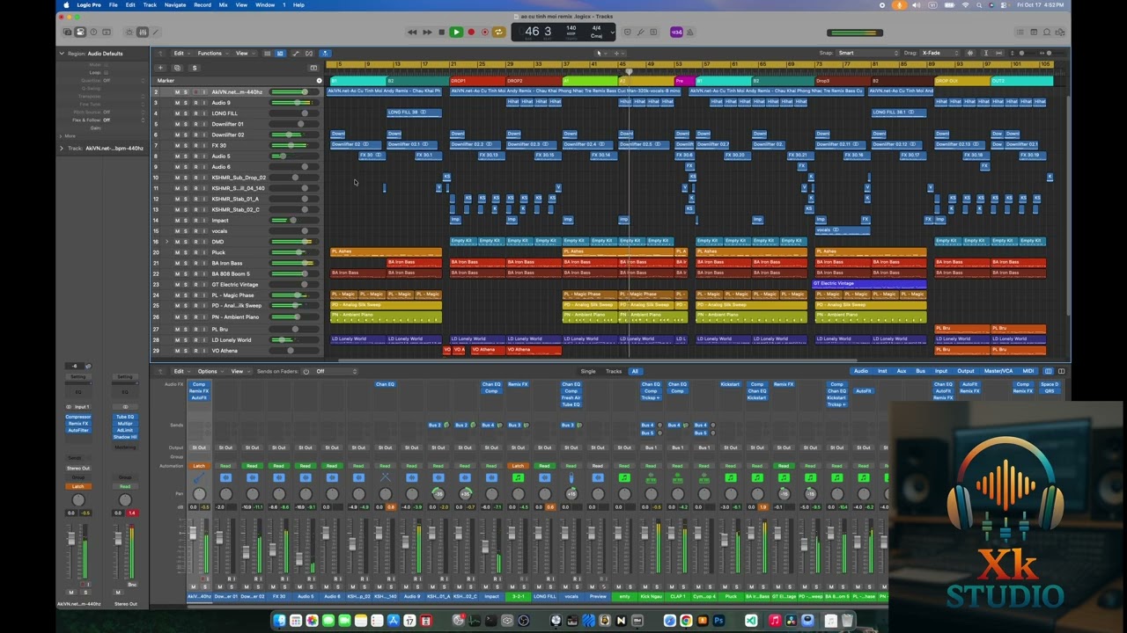This screenshot has height=633, width=1127.
Task: Stop the transport
Action: click(442, 33)
